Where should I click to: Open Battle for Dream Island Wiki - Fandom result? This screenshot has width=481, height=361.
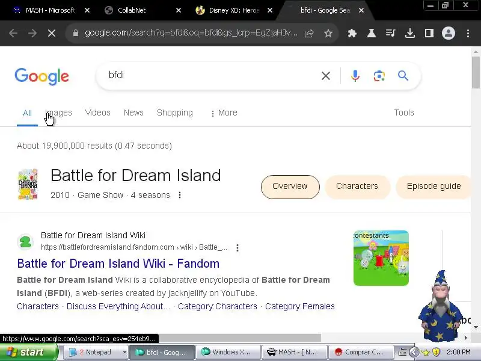coord(118,264)
